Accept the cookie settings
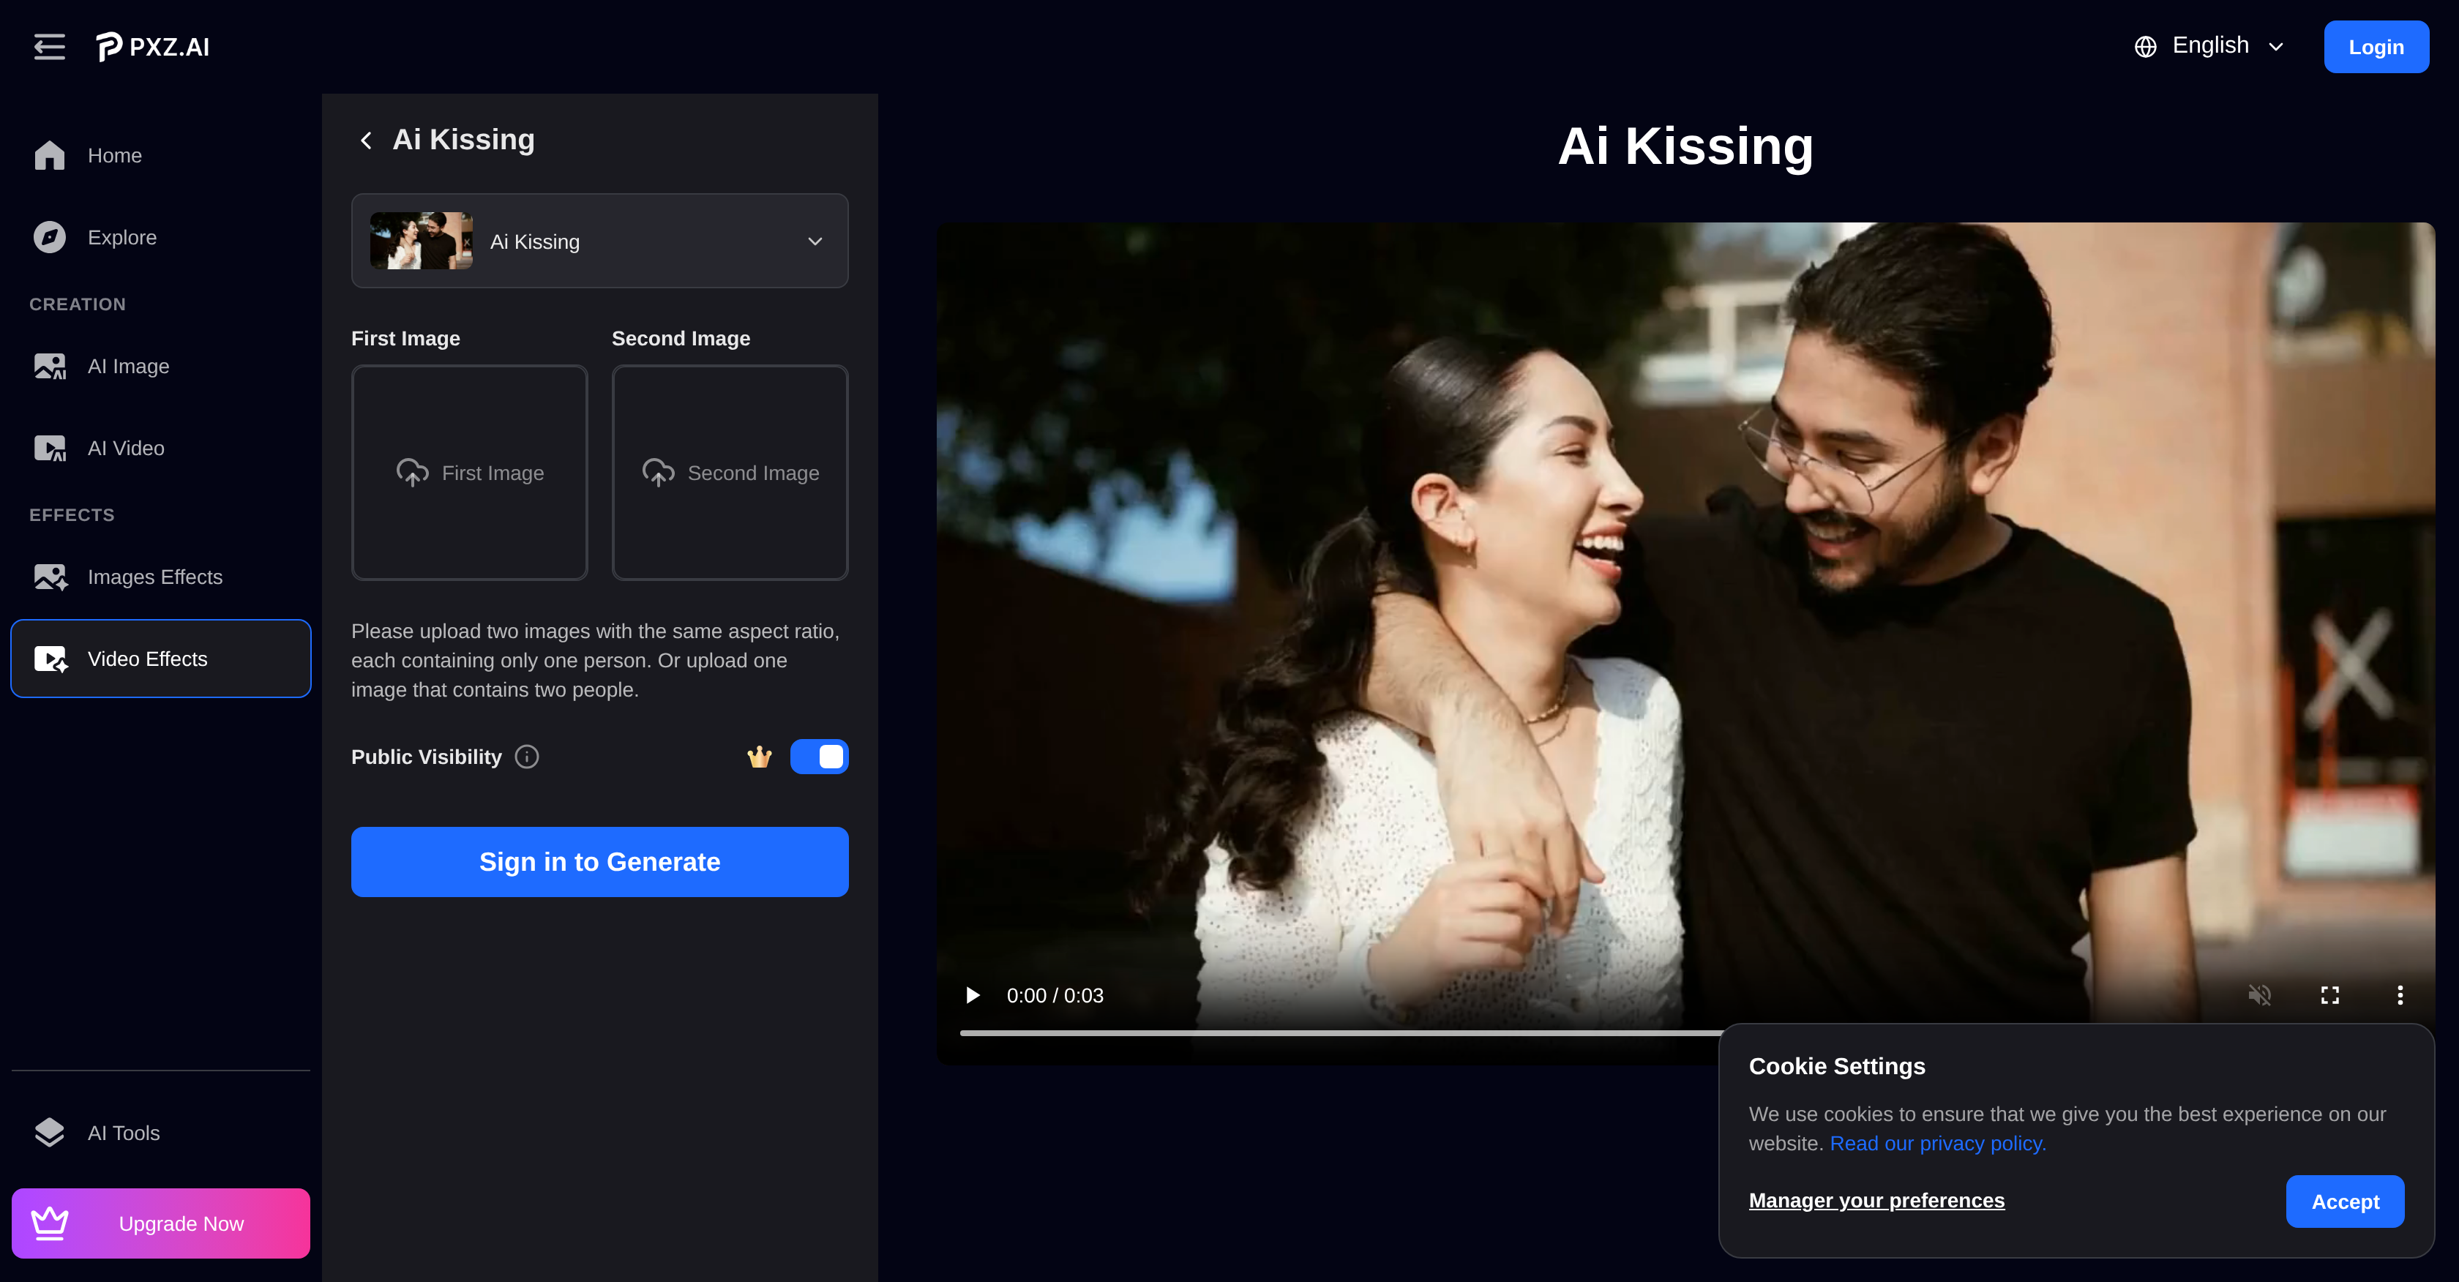Image resolution: width=2459 pixels, height=1282 pixels. pos(2346,1201)
